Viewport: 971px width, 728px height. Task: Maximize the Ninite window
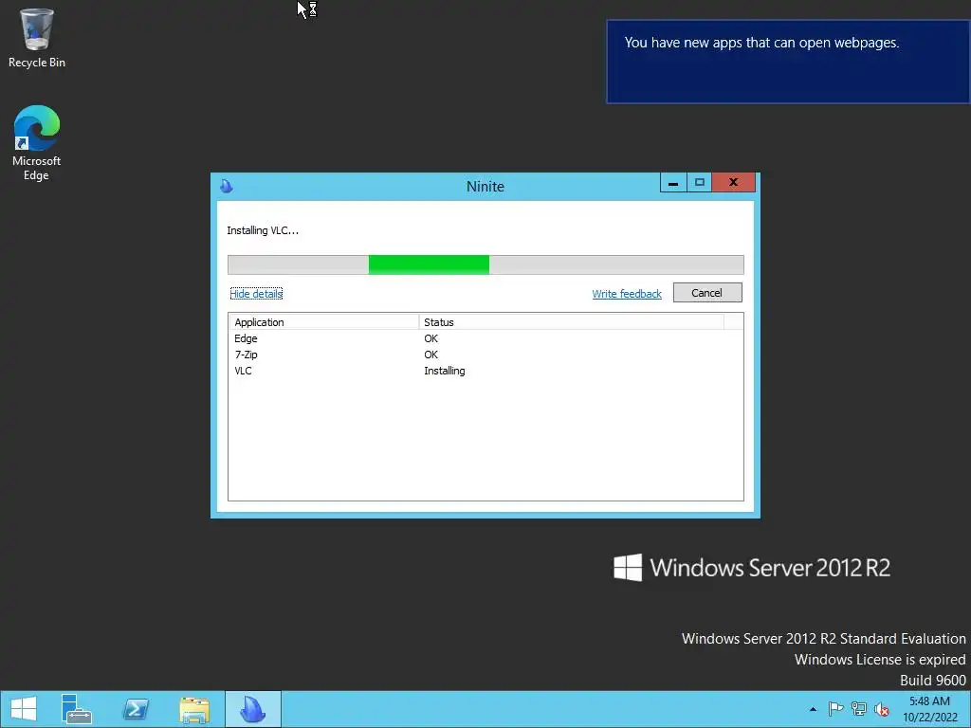pyautogui.click(x=700, y=183)
